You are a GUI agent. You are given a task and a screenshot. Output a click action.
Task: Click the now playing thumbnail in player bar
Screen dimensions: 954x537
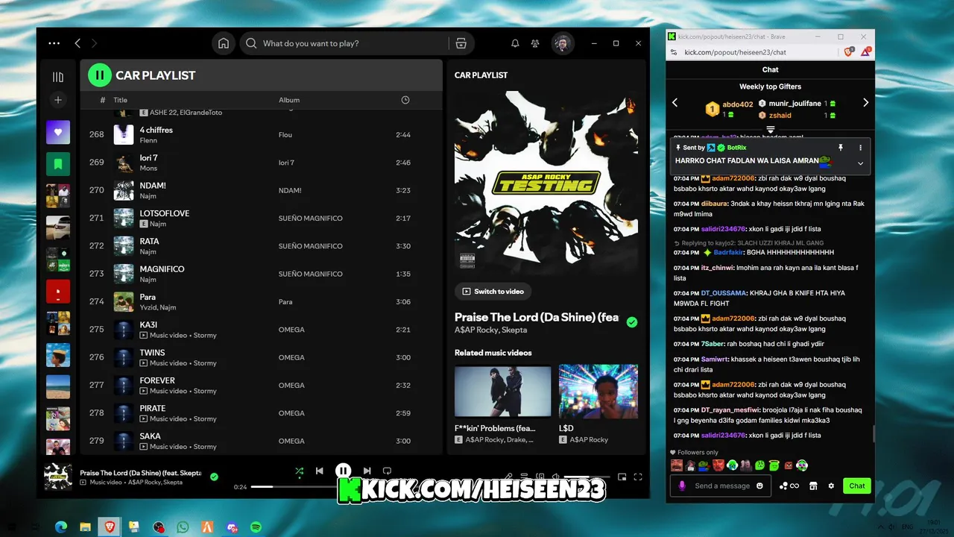coord(58,477)
